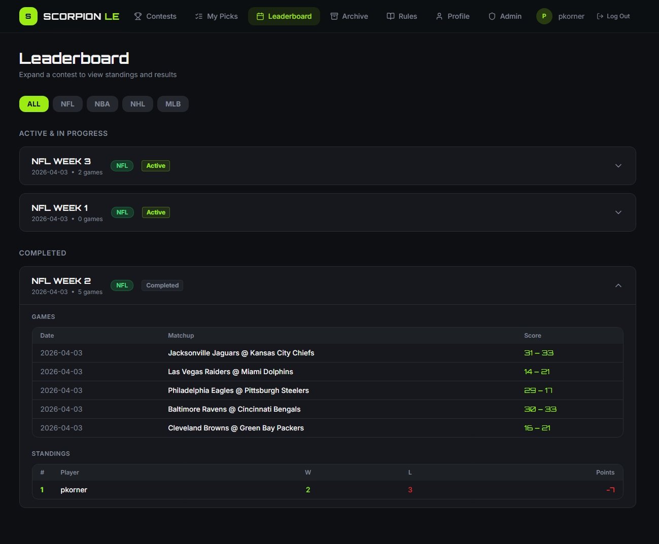Log out of the account
659x544 pixels.
[613, 16]
